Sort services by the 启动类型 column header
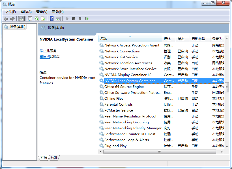 [x=198, y=39]
